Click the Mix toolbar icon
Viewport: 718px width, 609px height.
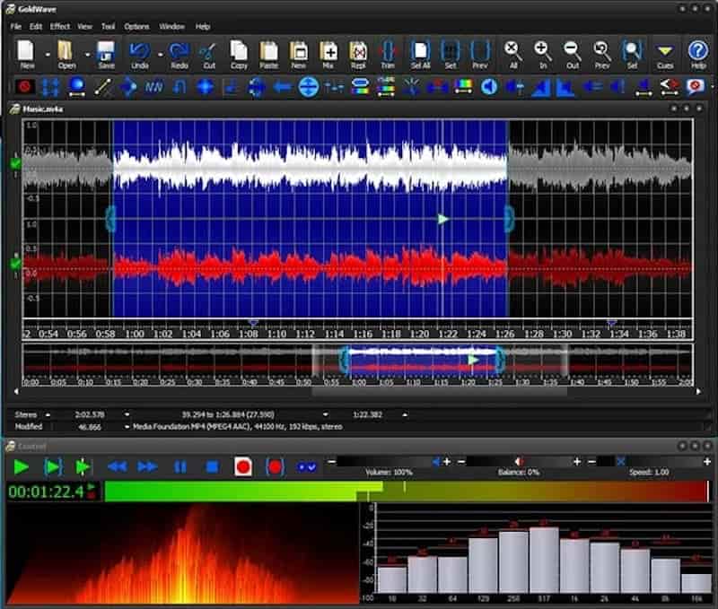pos(328,54)
